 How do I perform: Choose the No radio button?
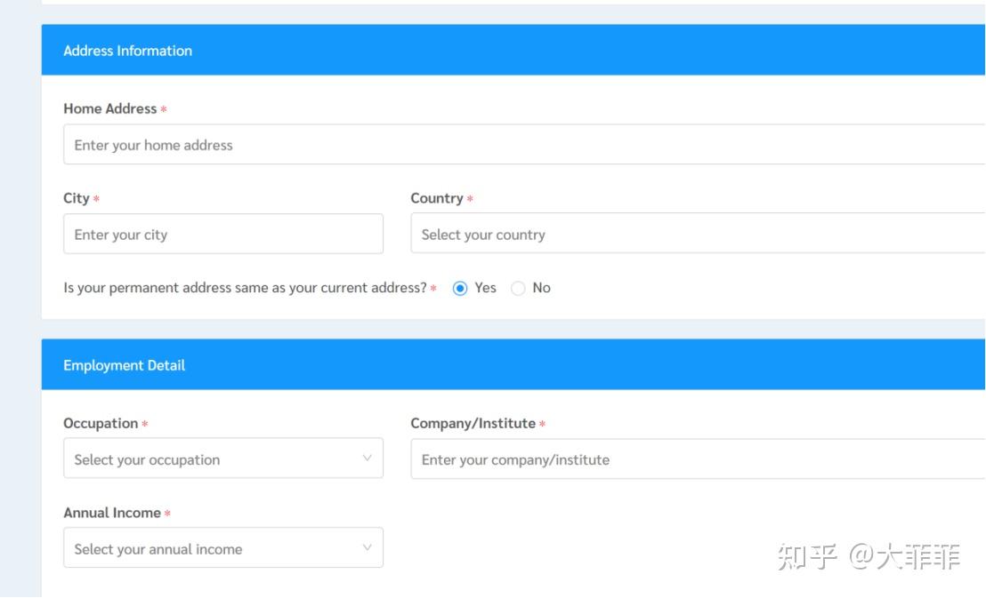pos(518,288)
